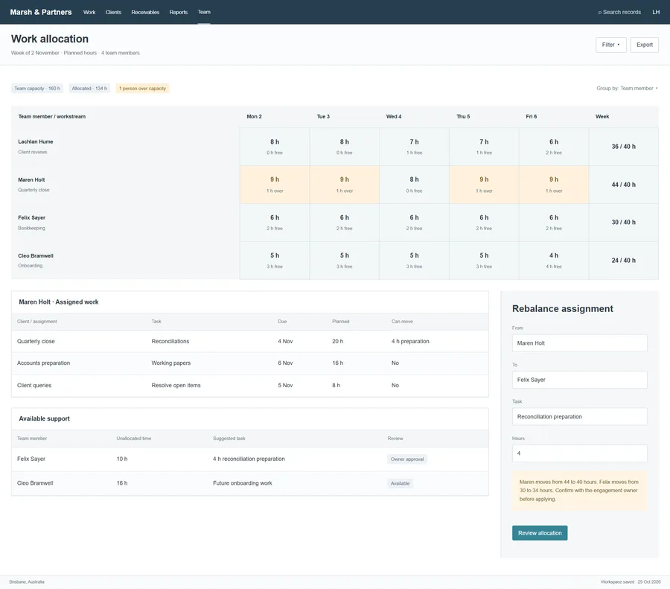Click the Allocated 134 h chip
This screenshot has height=589, width=670.
[x=89, y=89]
